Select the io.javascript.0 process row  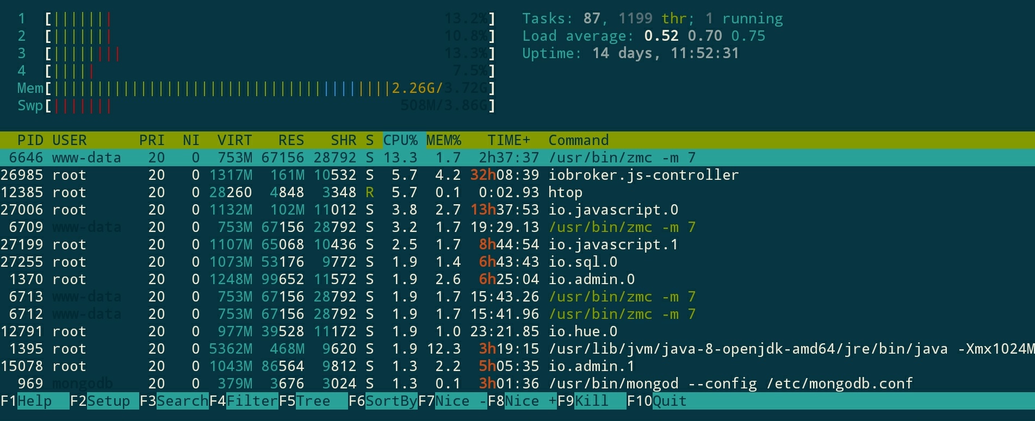[x=517, y=210]
